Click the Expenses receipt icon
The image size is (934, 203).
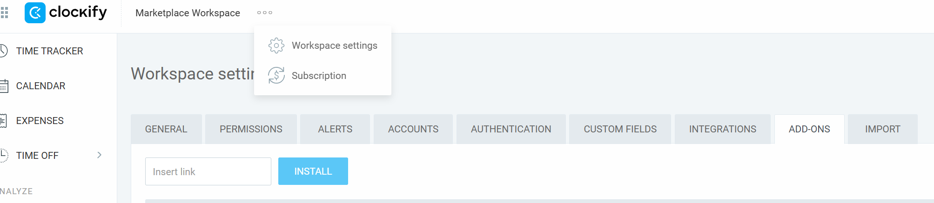click(4, 121)
